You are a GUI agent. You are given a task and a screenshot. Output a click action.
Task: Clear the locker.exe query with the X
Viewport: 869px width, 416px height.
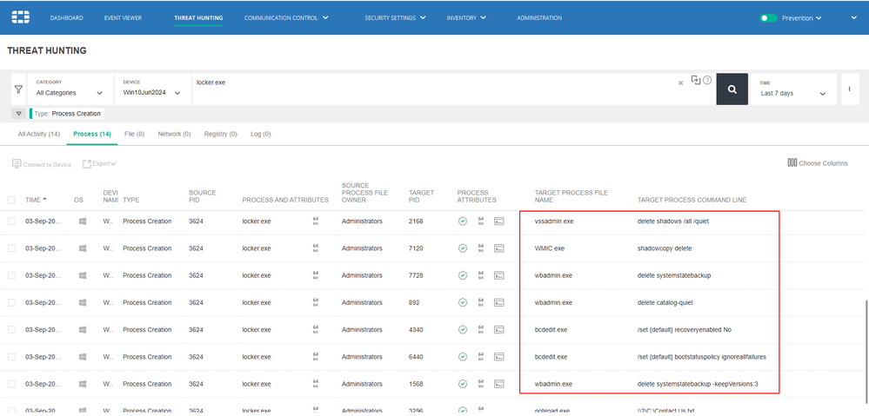pos(680,83)
